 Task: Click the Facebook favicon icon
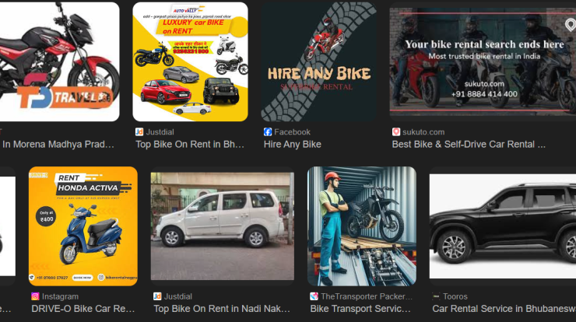tap(268, 131)
